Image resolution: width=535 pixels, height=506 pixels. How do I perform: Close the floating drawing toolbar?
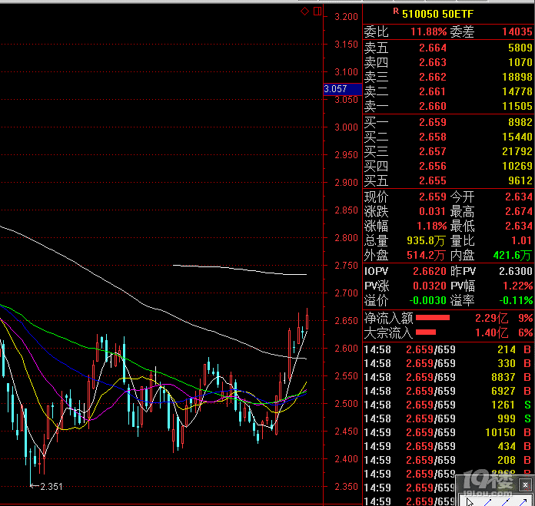coord(525,485)
